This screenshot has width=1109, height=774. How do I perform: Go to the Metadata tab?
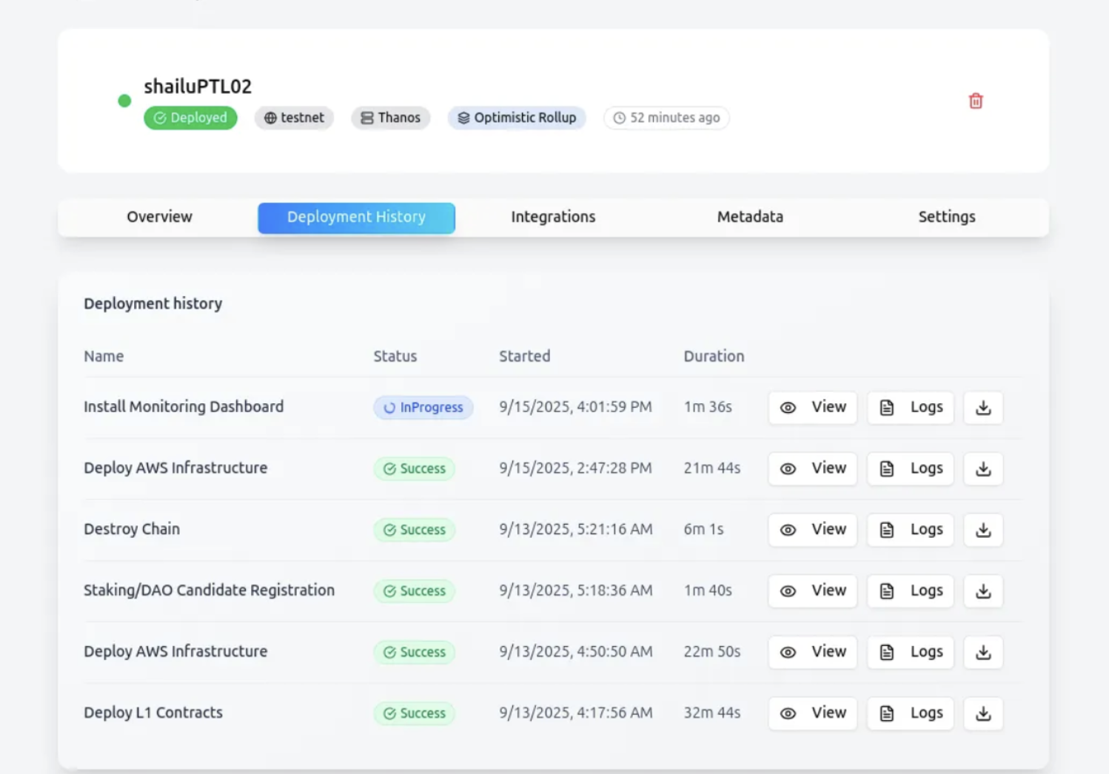[749, 217]
